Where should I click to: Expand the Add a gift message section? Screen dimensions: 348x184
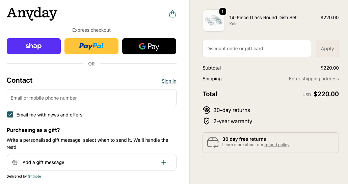click(x=91, y=162)
